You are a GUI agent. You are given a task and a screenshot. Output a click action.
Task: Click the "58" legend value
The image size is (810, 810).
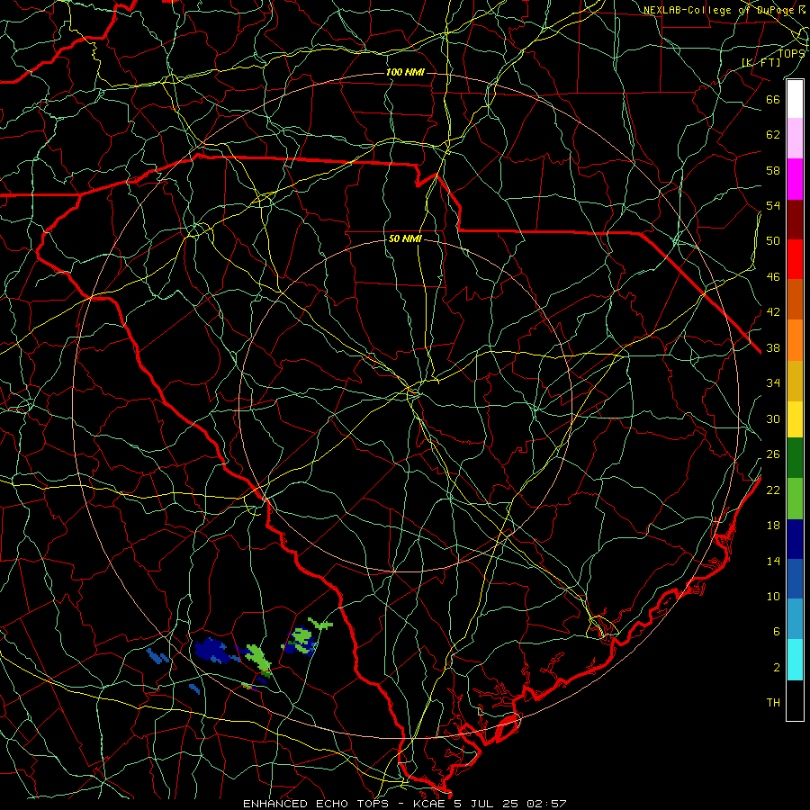pos(773,170)
